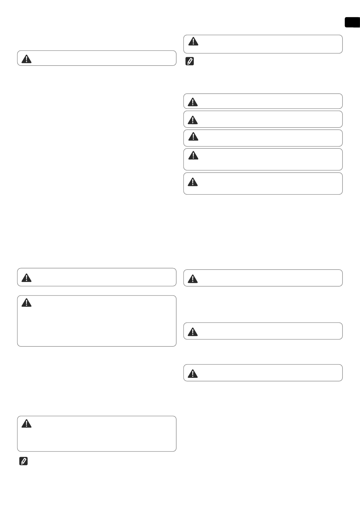Click the warning icon in the third of five stacked boxes

(193, 137)
